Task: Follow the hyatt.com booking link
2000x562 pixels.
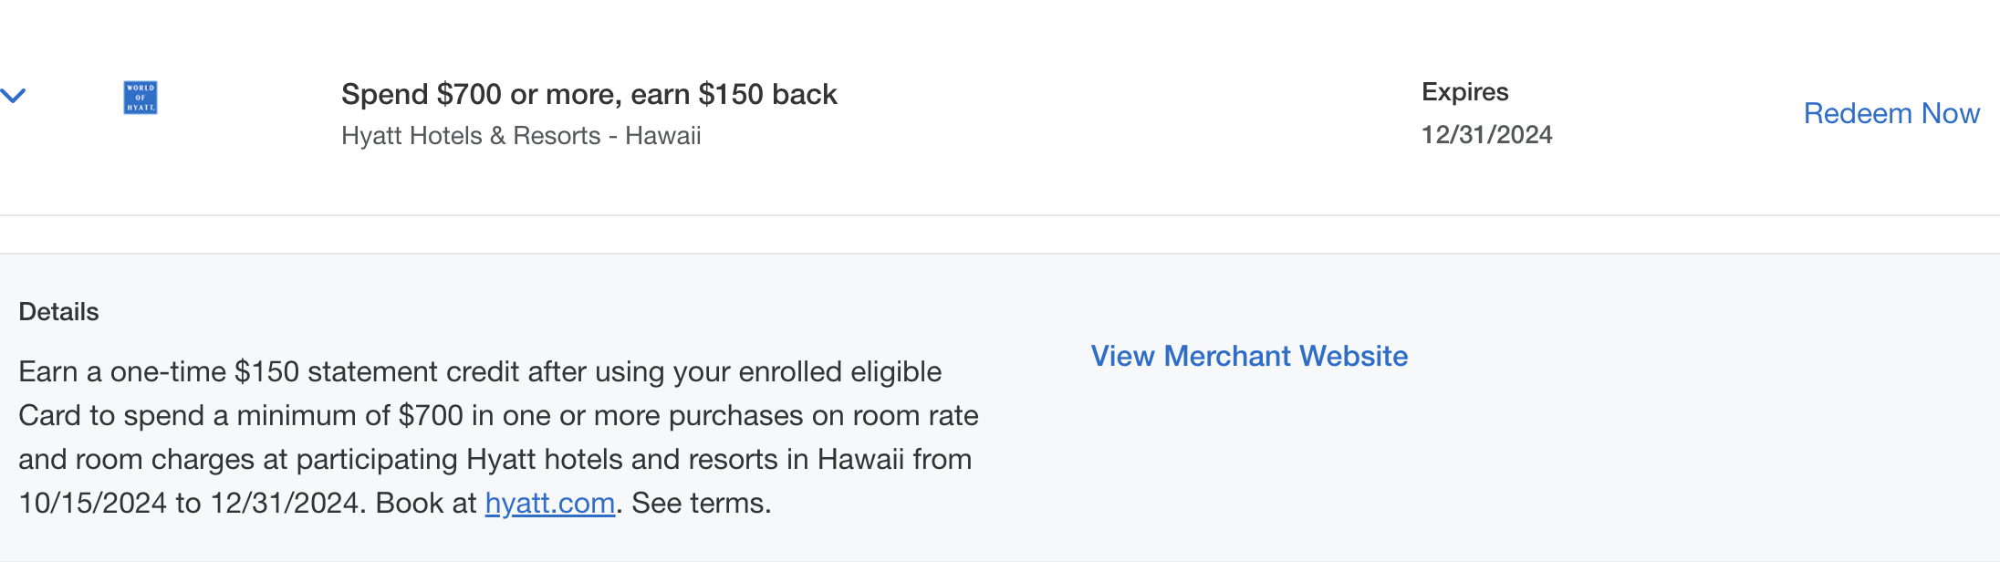Action: 549,503
